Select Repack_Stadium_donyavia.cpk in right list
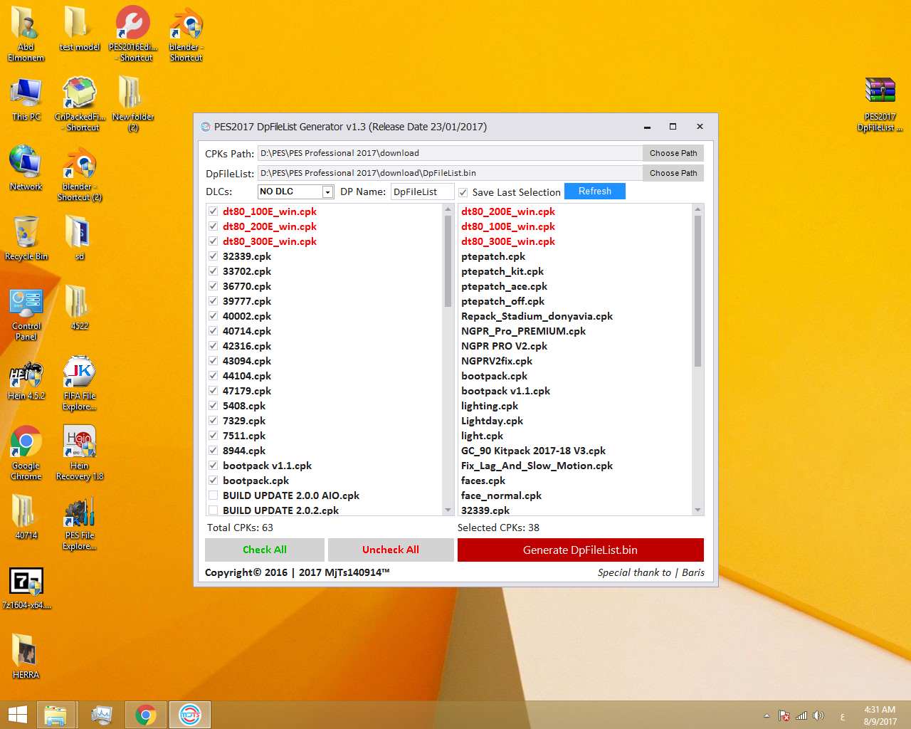Image resolution: width=911 pixels, height=729 pixels. [x=537, y=316]
